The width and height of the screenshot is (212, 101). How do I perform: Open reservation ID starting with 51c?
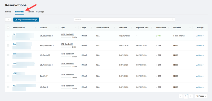(x=15, y=34)
